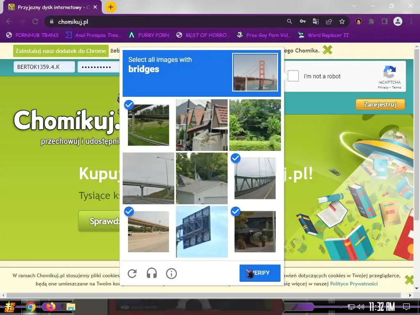Viewport: 420px width, 315px height.
Task: Deselect the overpass over grass captcha tile
Action: (x=148, y=125)
